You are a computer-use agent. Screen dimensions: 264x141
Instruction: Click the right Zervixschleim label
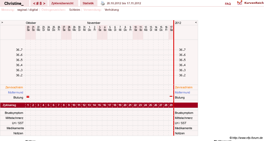184,87
